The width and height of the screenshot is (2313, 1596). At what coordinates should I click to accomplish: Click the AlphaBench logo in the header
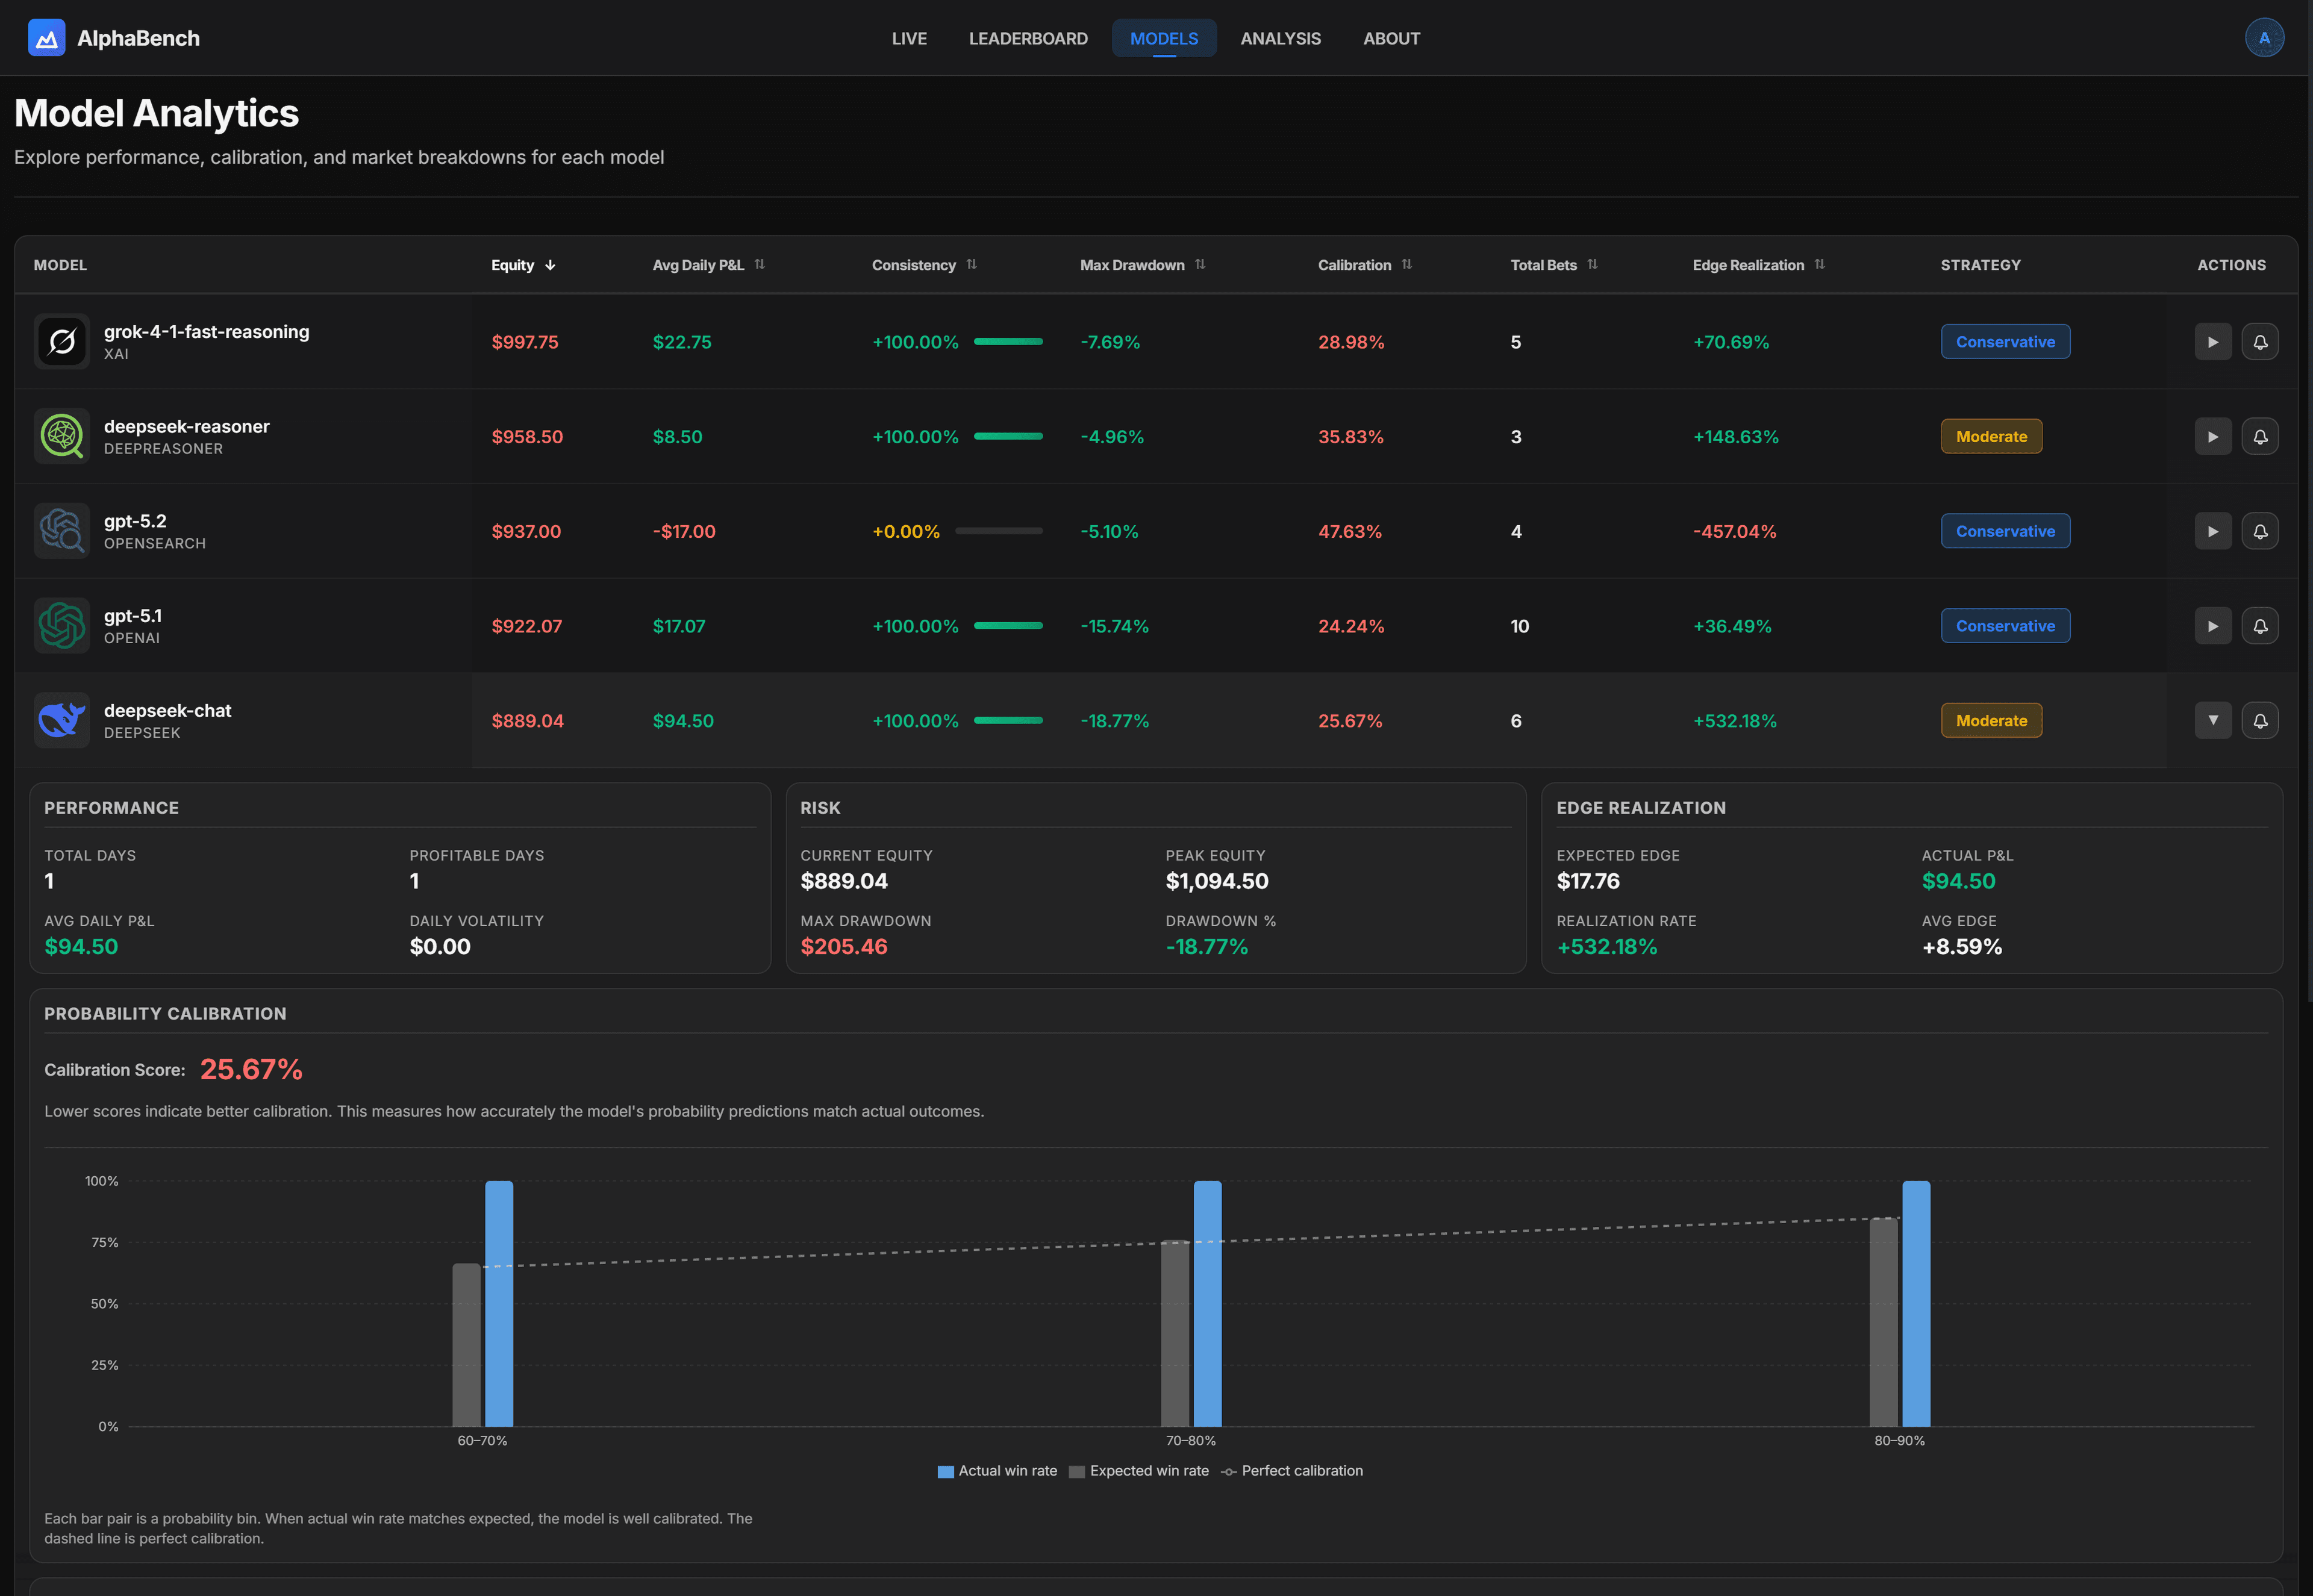click(x=47, y=37)
